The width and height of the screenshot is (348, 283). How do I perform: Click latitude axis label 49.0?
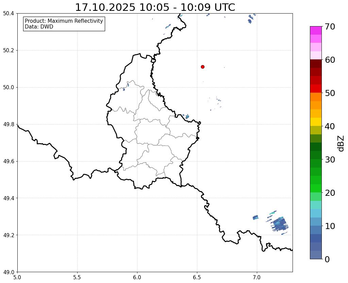pyautogui.click(x=9, y=272)
